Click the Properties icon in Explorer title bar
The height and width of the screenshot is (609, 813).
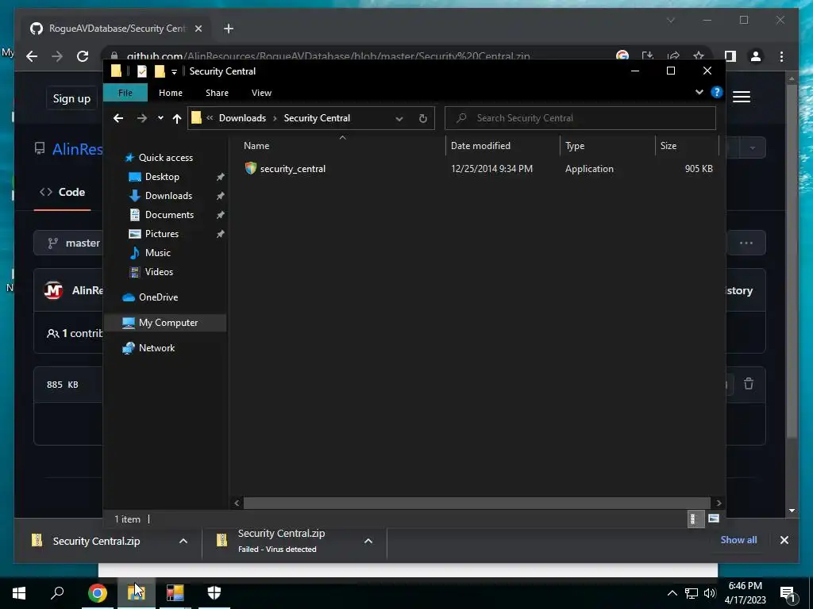141,71
